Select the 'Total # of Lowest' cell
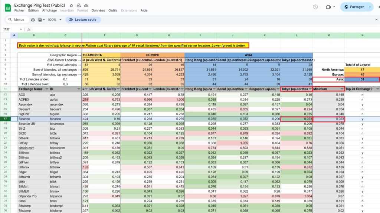Viewport: 380px width, 213px height. (362, 65)
